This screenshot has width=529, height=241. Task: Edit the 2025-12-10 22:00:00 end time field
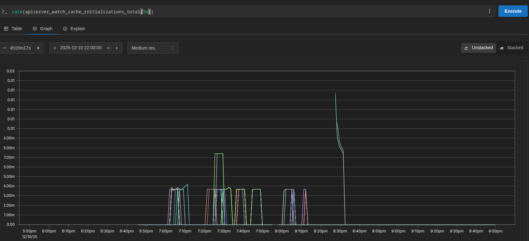pyautogui.click(x=81, y=48)
